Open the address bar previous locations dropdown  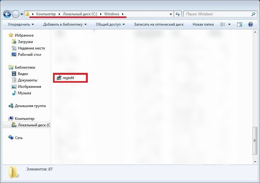[171, 14]
